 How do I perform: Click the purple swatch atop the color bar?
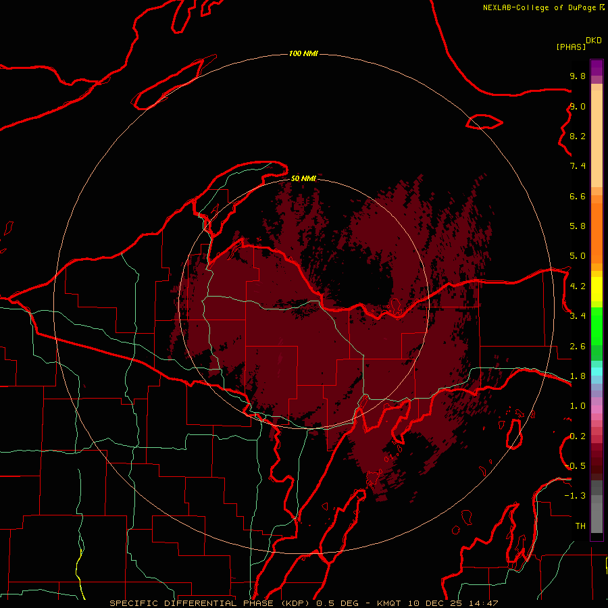597,68
